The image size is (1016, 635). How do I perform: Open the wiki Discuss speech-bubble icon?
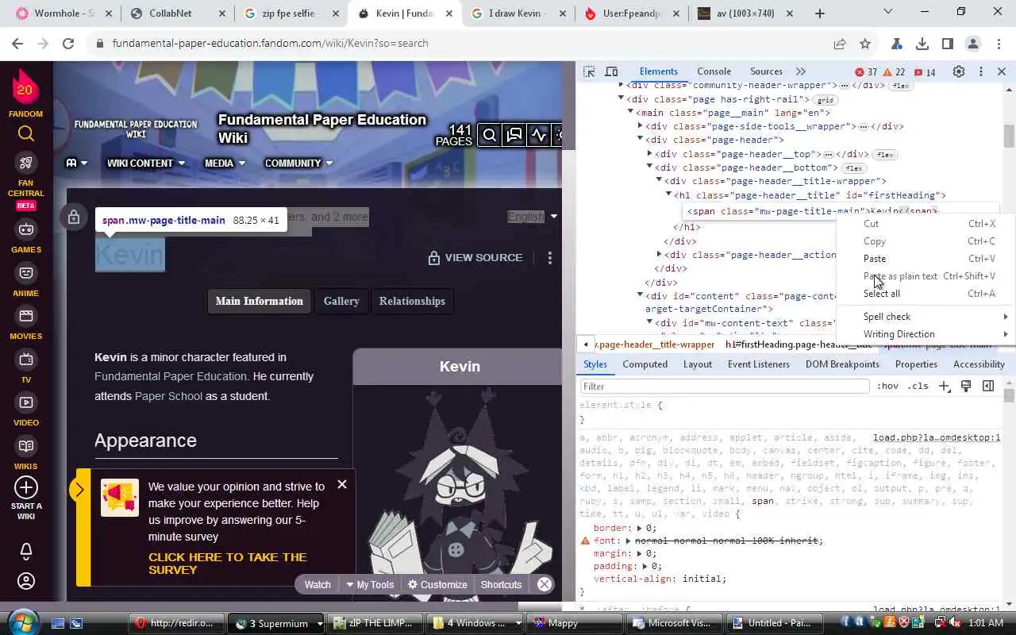(514, 135)
